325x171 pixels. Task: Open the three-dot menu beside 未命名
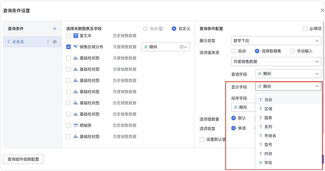(x=48, y=42)
